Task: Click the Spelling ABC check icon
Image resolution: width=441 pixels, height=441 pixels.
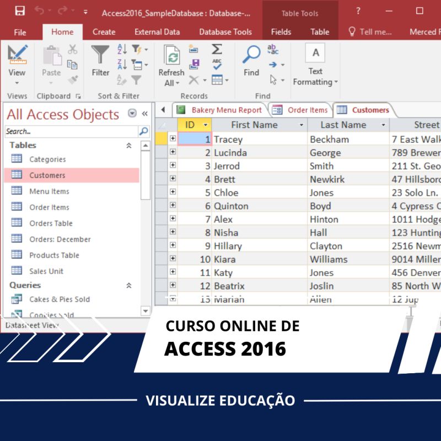Action: [x=217, y=64]
